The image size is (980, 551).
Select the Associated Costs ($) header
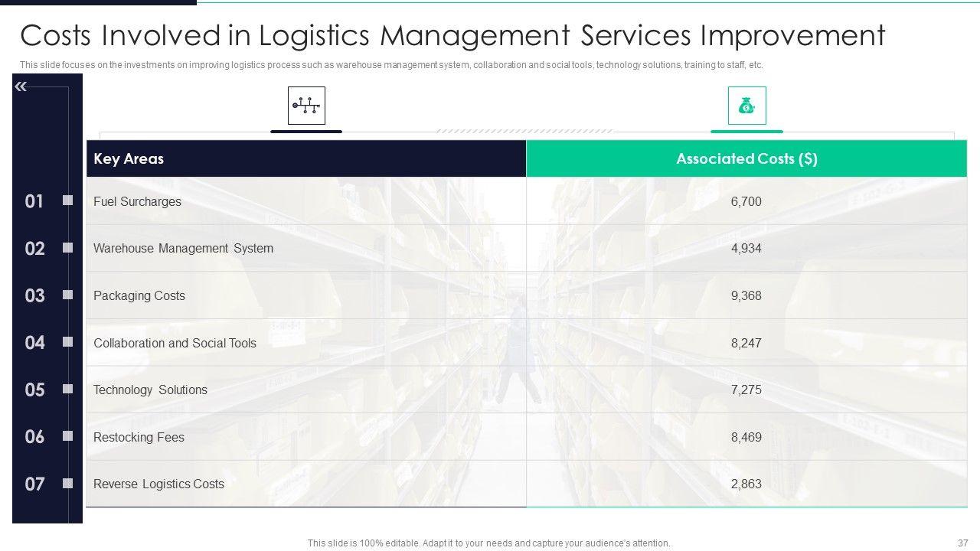pos(746,159)
